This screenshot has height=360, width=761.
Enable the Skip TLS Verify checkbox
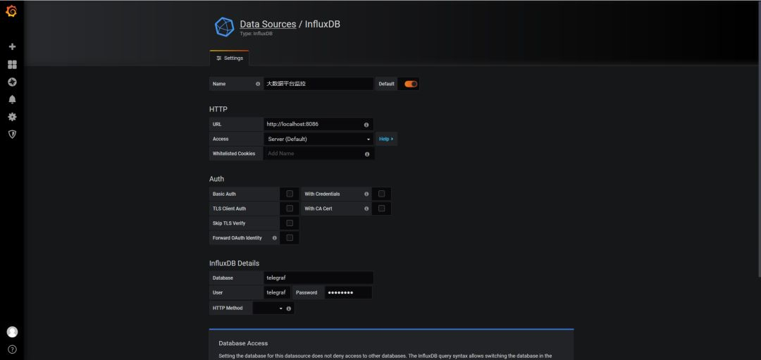290,223
